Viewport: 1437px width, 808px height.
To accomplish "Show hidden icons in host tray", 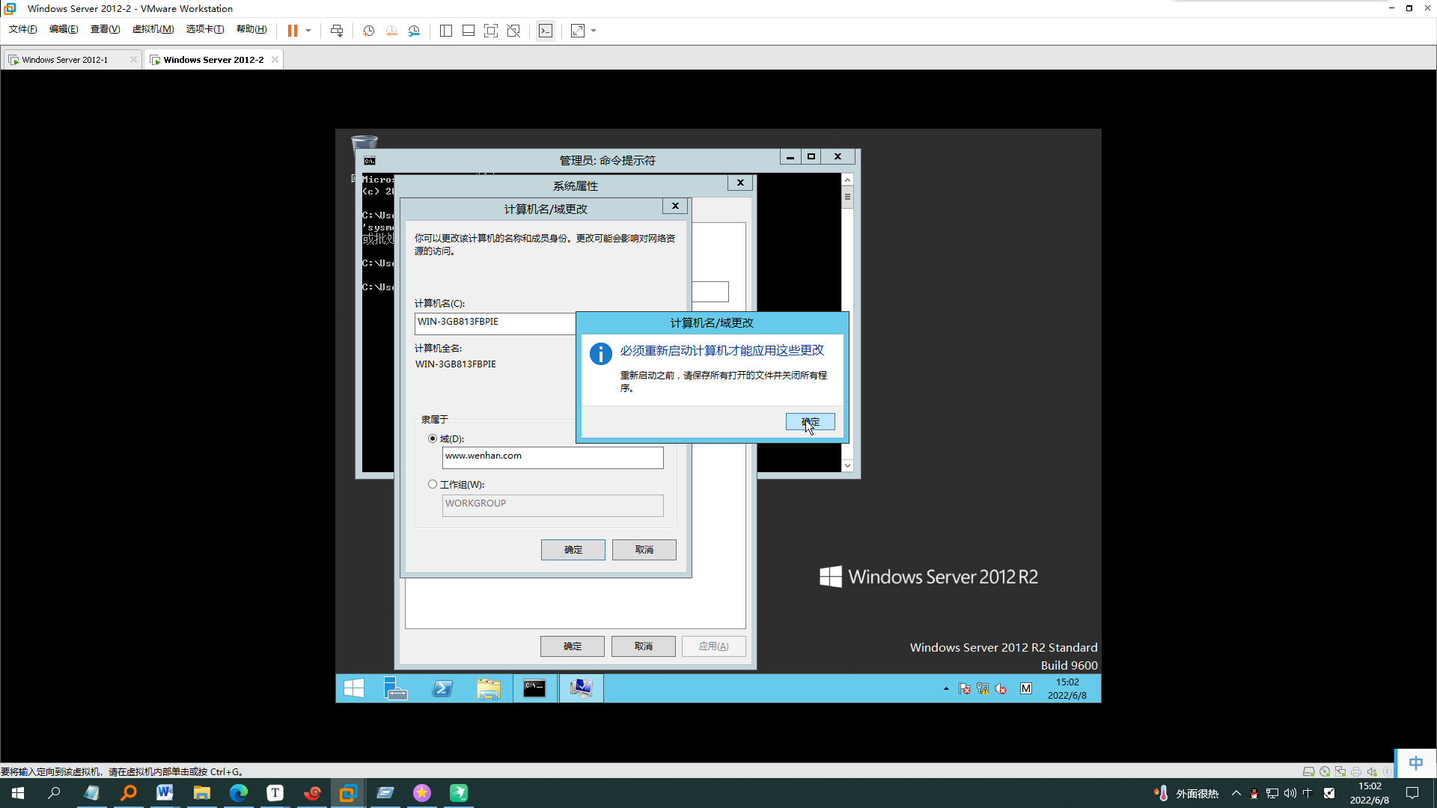I will (1236, 793).
